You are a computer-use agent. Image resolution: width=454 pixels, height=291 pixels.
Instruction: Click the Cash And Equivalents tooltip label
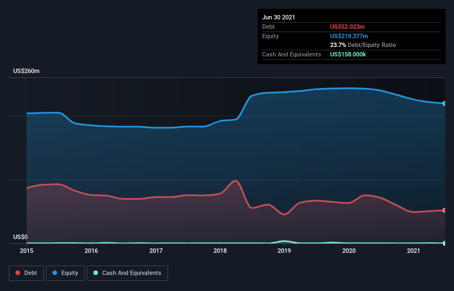pyautogui.click(x=291, y=54)
